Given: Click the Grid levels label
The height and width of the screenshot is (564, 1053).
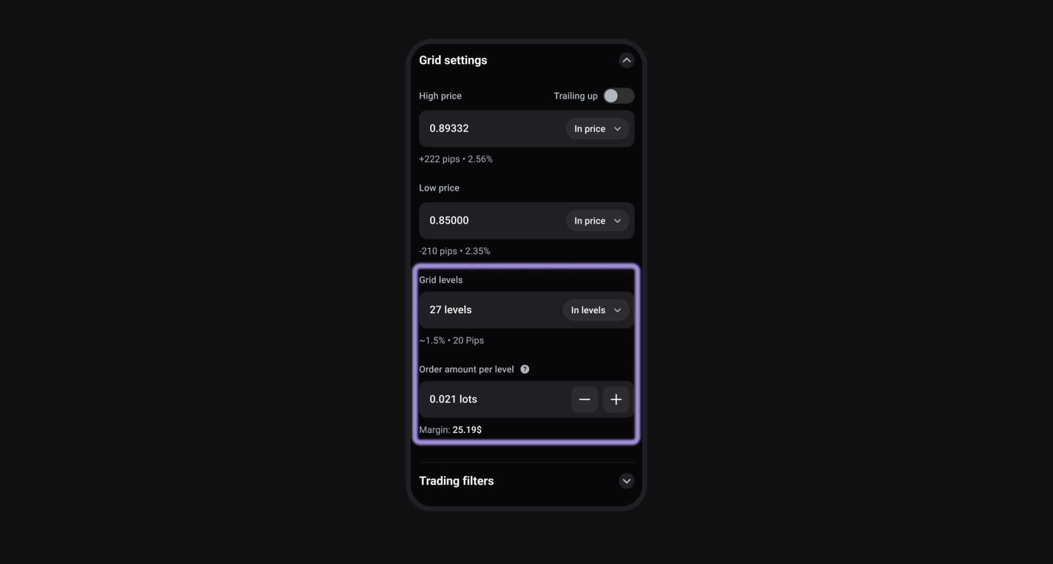Looking at the screenshot, I should 441,280.
